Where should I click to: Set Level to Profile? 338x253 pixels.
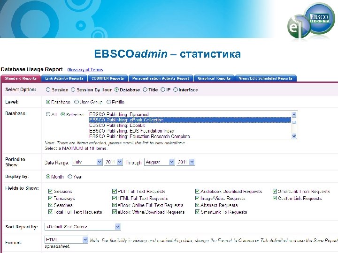[108, 102]
